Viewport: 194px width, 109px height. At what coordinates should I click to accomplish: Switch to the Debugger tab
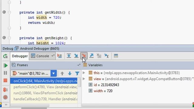(20, 56)
